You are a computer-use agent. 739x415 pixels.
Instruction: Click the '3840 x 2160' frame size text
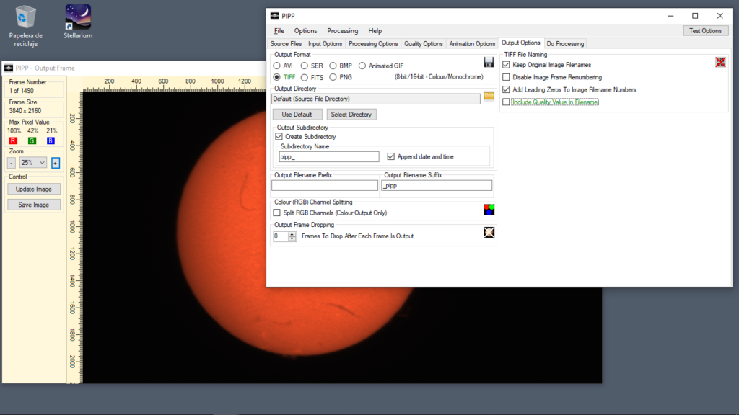[x=25, y=110]
